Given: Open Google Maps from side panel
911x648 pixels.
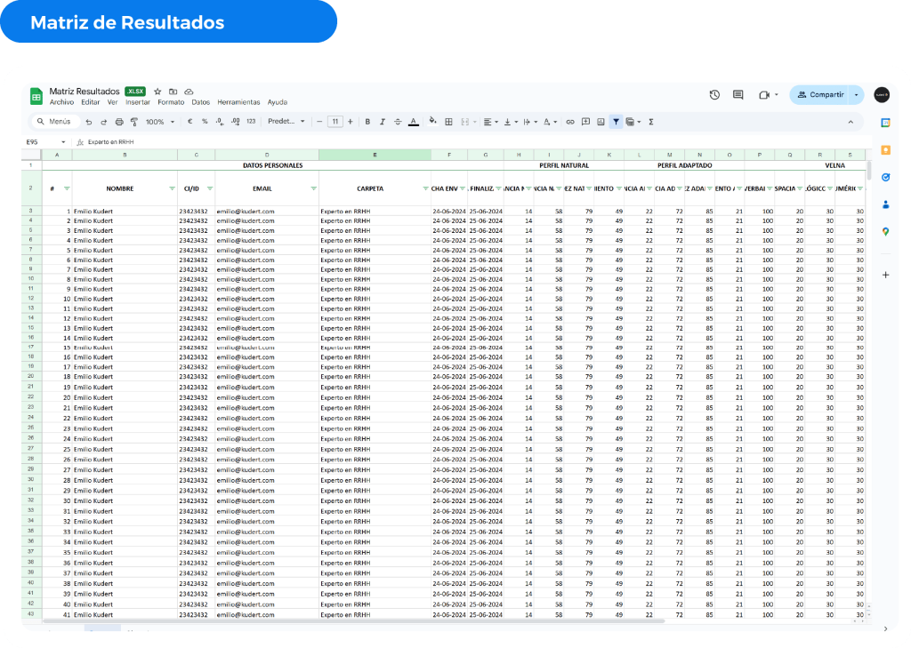Looking at the screenshot, I should coord(885,232).
